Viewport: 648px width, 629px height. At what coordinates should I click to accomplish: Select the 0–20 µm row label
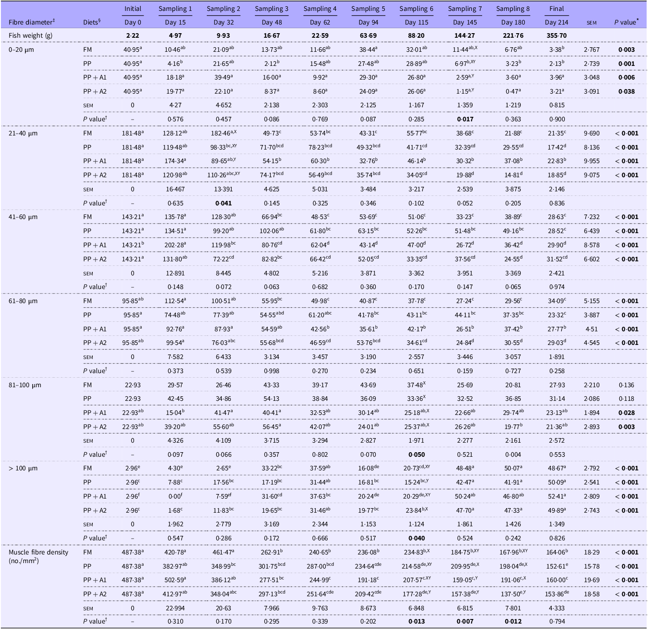[21, 50]
